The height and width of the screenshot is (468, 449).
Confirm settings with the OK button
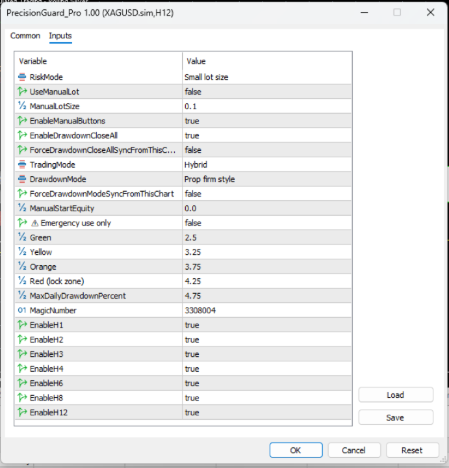[x=296, y=450]
